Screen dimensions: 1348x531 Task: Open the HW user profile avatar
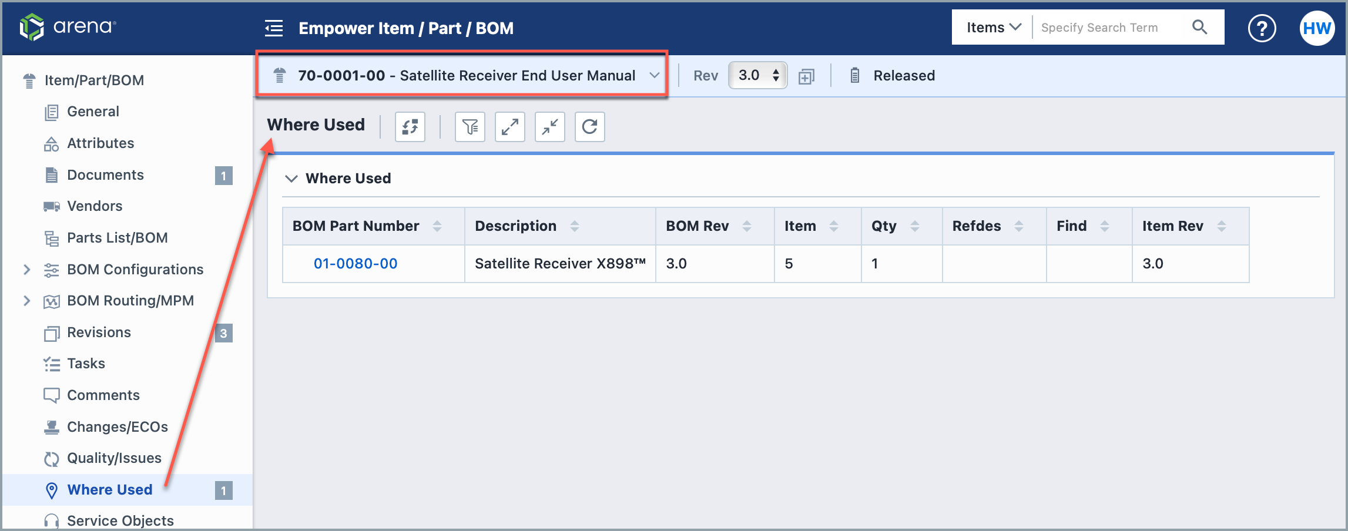pos(1316,28)
